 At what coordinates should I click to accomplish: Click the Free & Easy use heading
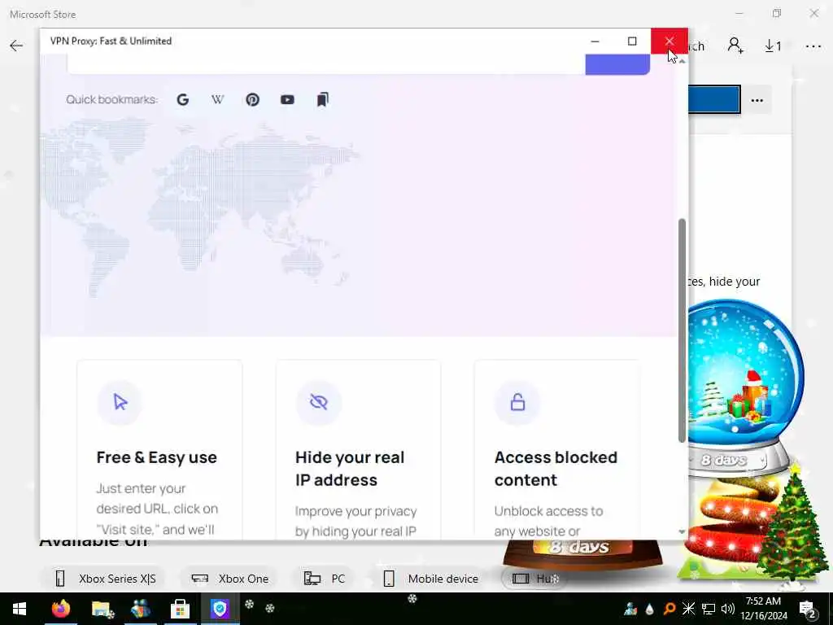[x=157, y=457]
